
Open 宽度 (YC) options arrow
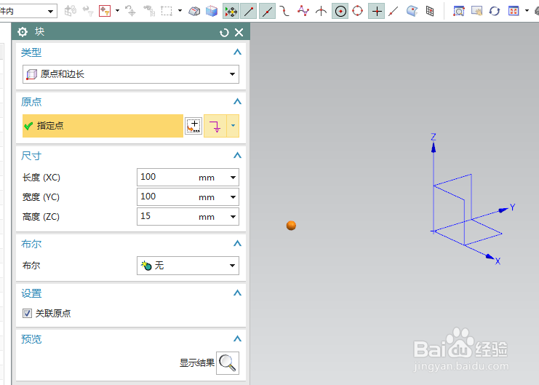click(x=233, y=197)
